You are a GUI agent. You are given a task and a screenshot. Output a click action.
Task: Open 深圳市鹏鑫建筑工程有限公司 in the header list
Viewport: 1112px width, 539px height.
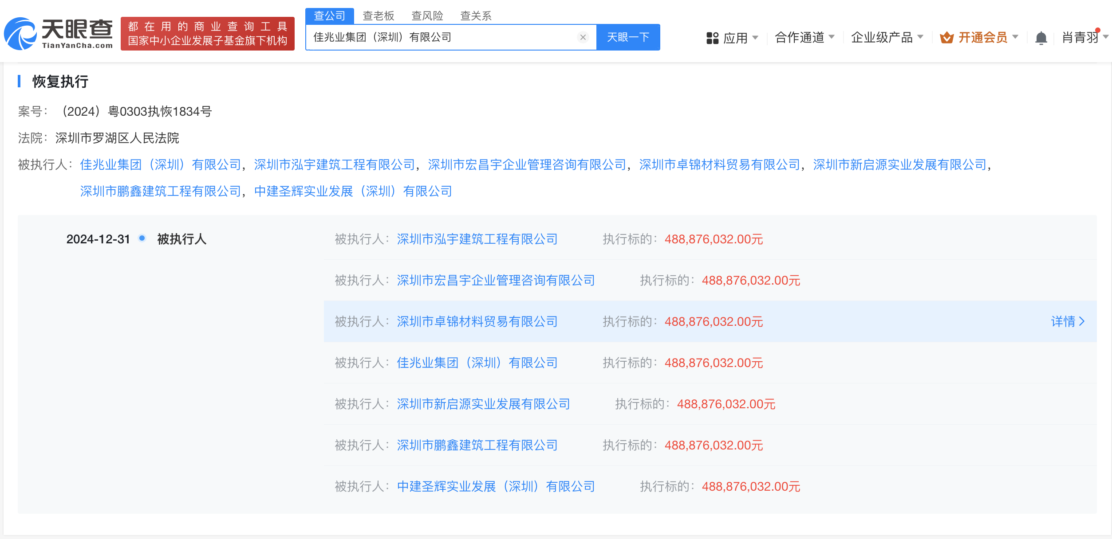[161, 191]
